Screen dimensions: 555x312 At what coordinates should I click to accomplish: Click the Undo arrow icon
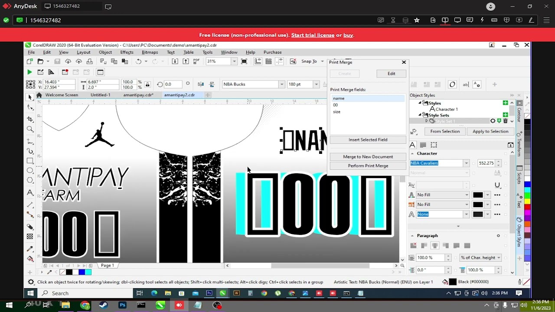click(138, 62)
